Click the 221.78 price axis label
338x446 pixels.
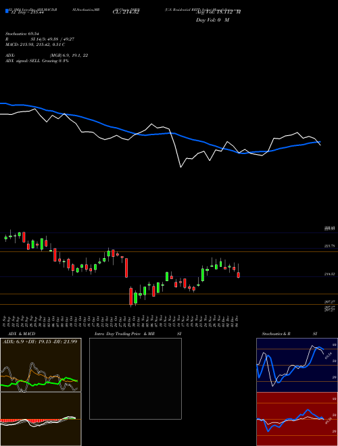[330, 246]
